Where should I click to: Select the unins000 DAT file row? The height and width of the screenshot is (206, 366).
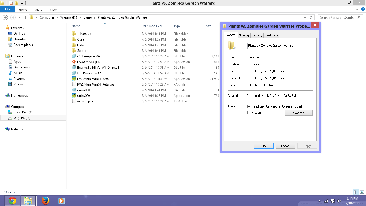[x=145, y=90]
